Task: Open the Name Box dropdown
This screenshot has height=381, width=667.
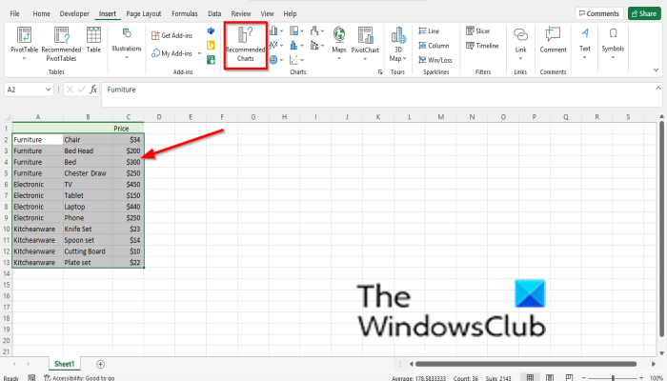Action: pos(48,90)
